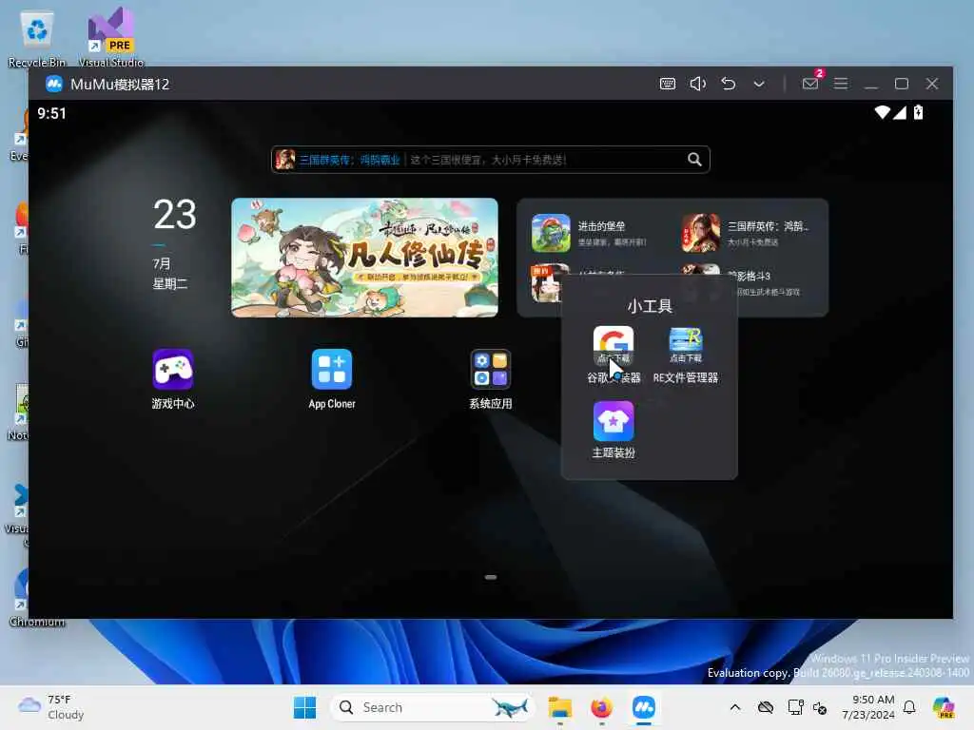Open the mail notifications icon with badge 2

point(811,83)
